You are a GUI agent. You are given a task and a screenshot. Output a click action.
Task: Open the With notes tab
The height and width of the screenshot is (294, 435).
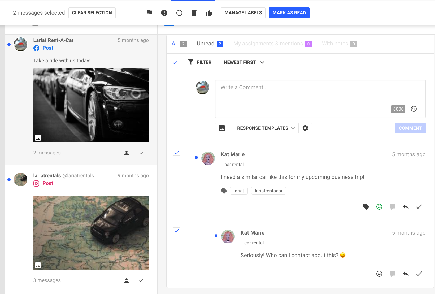(x=339, y=44)
